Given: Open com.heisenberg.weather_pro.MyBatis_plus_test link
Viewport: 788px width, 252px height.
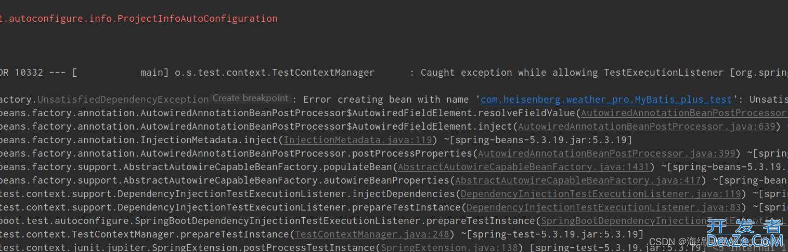Looking at the screenshot, I should [x=606, y=100].
